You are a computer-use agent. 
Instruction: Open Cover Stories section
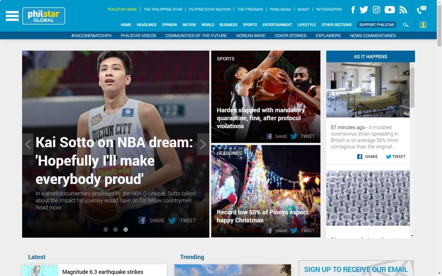pyautogui.click(x=291, y=36)
